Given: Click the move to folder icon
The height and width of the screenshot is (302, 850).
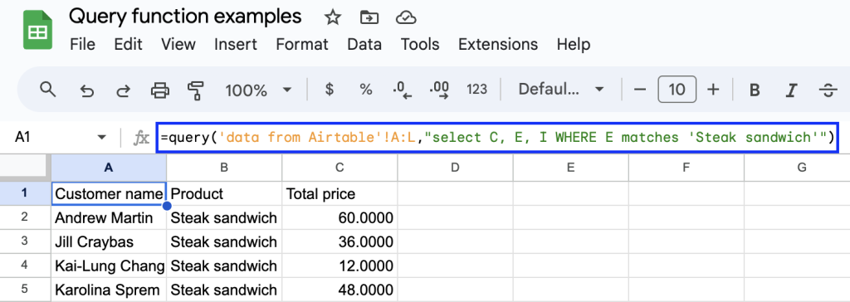Looking at the screenshot, I should 369,18.
